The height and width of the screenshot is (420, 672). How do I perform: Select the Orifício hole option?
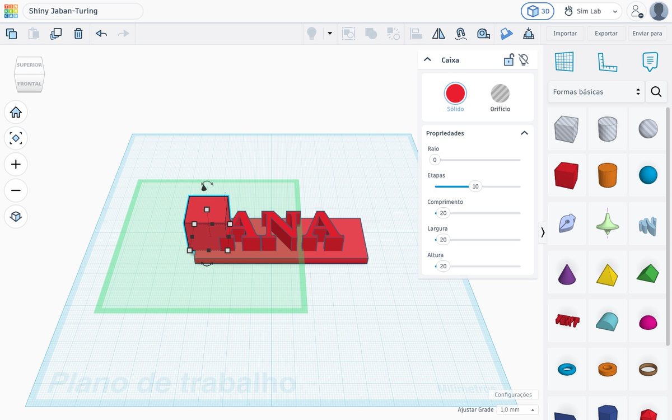point(500,93)
